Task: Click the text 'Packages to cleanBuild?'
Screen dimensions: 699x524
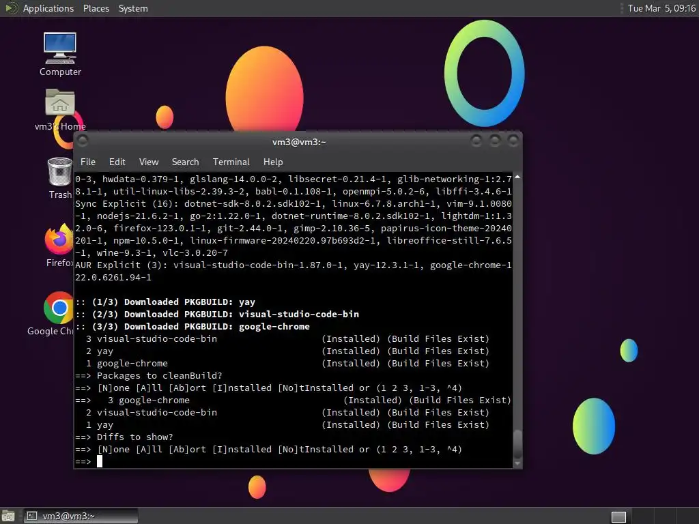Action: pos(159,376)
